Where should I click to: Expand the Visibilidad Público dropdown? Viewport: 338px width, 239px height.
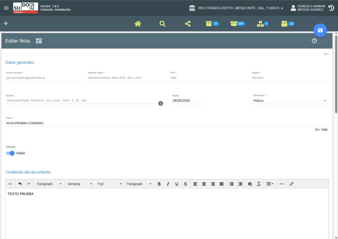290,101
